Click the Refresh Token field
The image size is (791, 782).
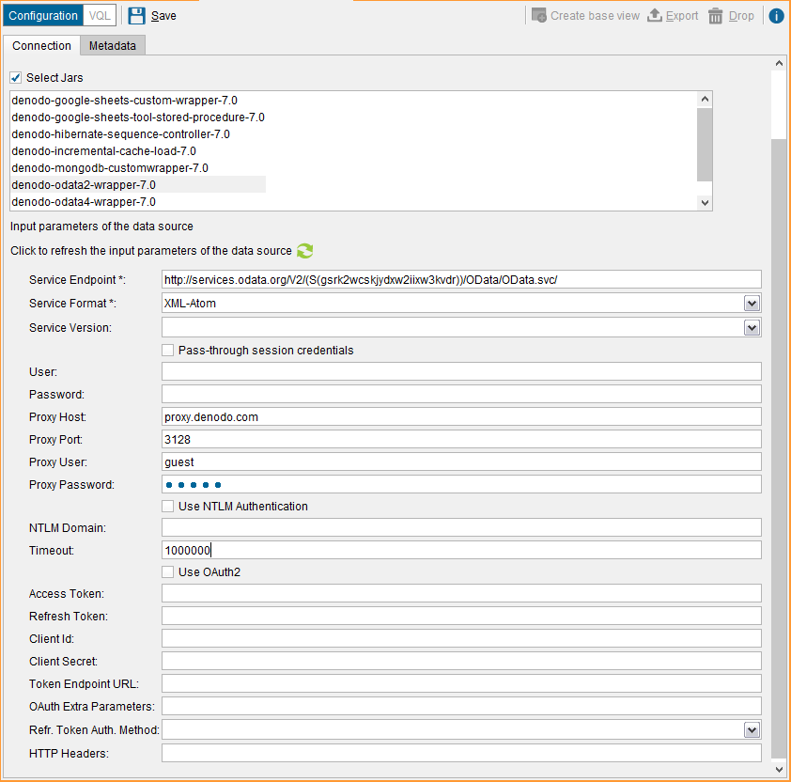461,617
